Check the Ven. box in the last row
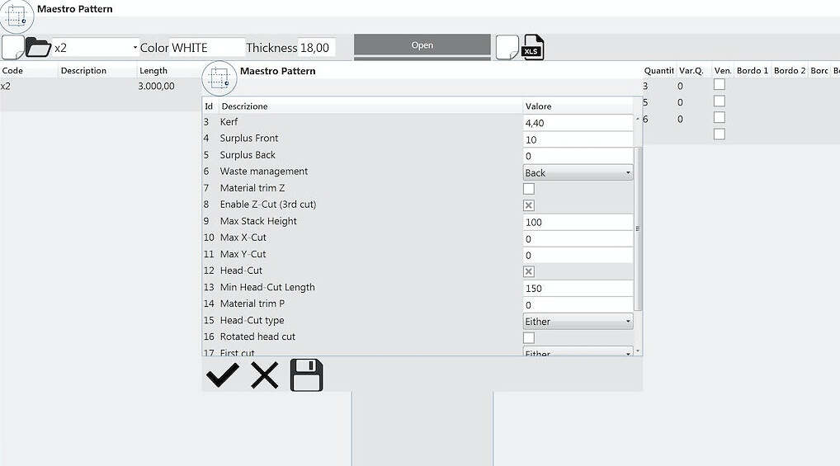Viewport: 840px width, 466px height. point(720,134)
